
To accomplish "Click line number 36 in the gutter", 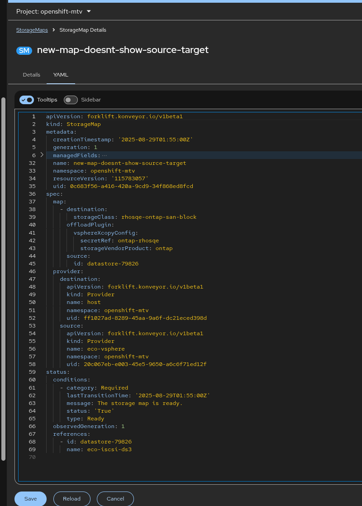I will click(x=32, y=194).
